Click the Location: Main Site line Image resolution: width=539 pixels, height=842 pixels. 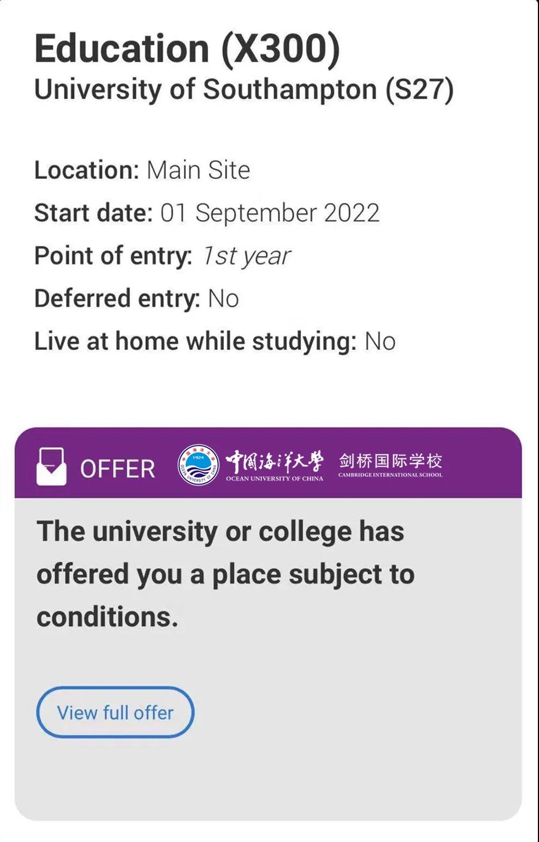coord(142,170)
